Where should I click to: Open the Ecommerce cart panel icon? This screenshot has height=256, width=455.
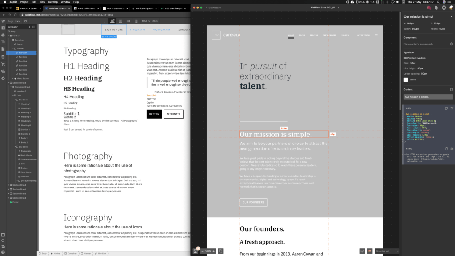click(x=3, y=64)
